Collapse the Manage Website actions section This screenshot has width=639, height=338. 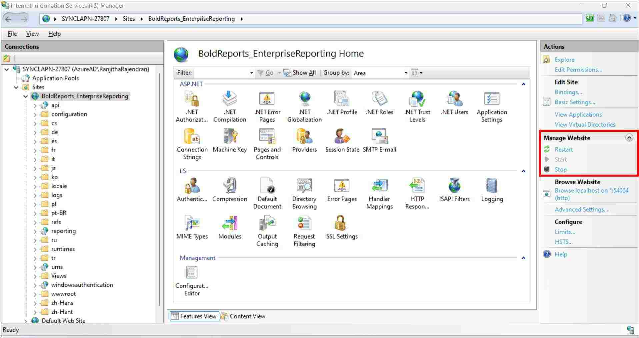[629, 138]
